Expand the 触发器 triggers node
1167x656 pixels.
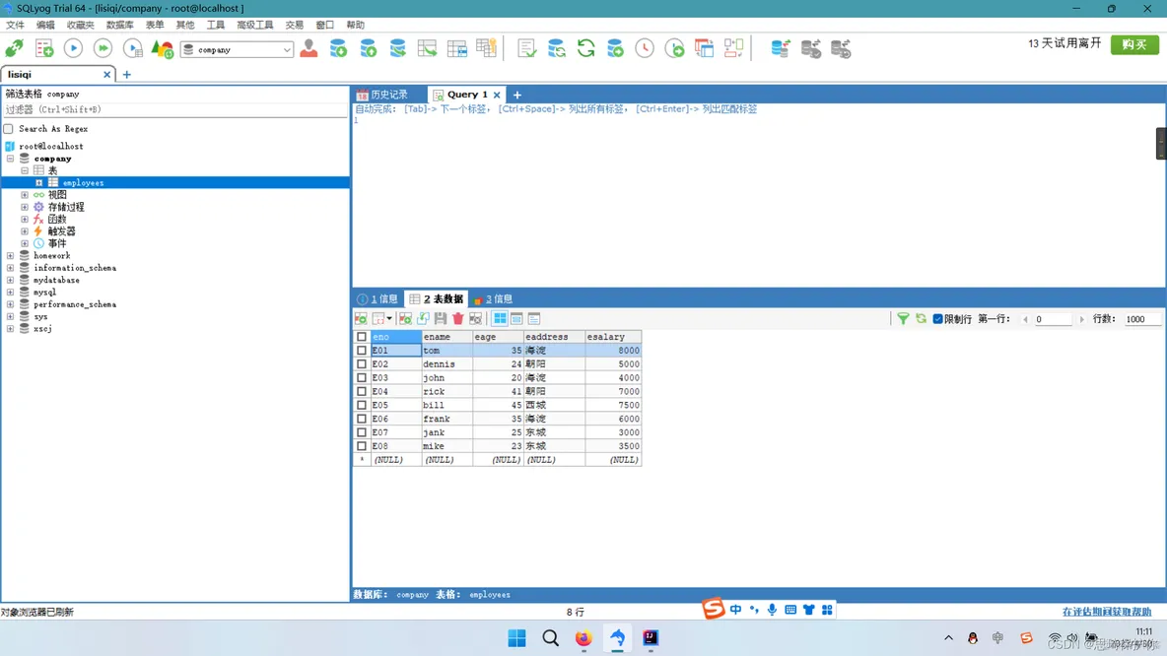click(25, 231)
